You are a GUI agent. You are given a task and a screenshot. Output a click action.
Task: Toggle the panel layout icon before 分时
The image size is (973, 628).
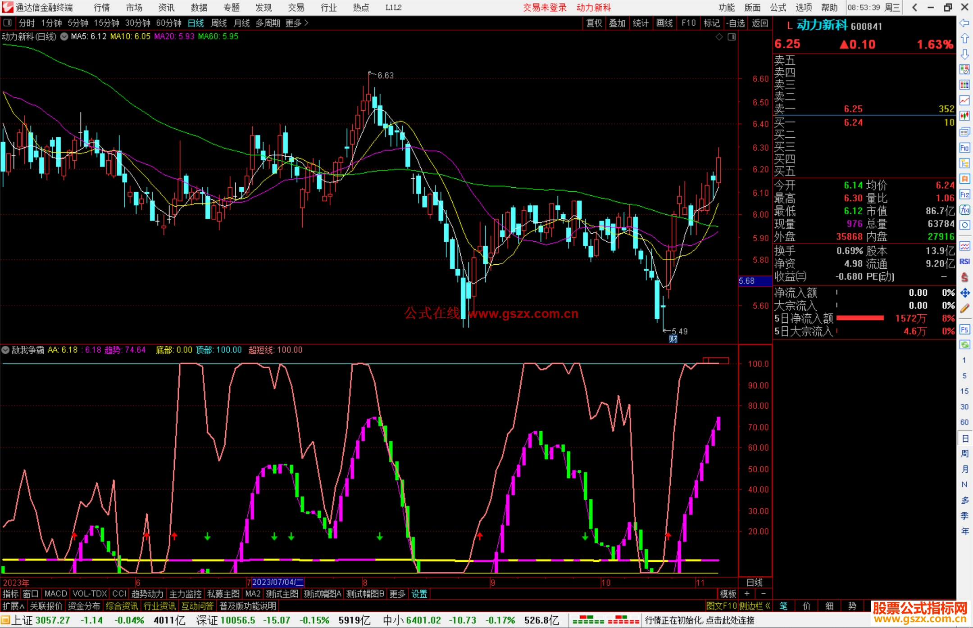[8, 23]
